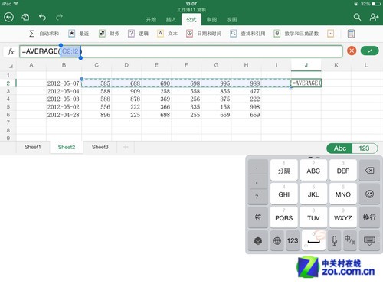Switch to 视图 (View) ribbon tab
The width and height of the screenshot is (383, 287).
[232, 20]
